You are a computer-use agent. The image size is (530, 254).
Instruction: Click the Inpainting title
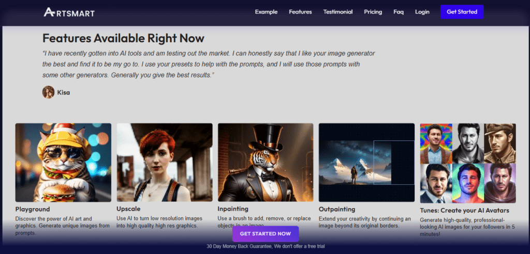click(x=233, y=209)
